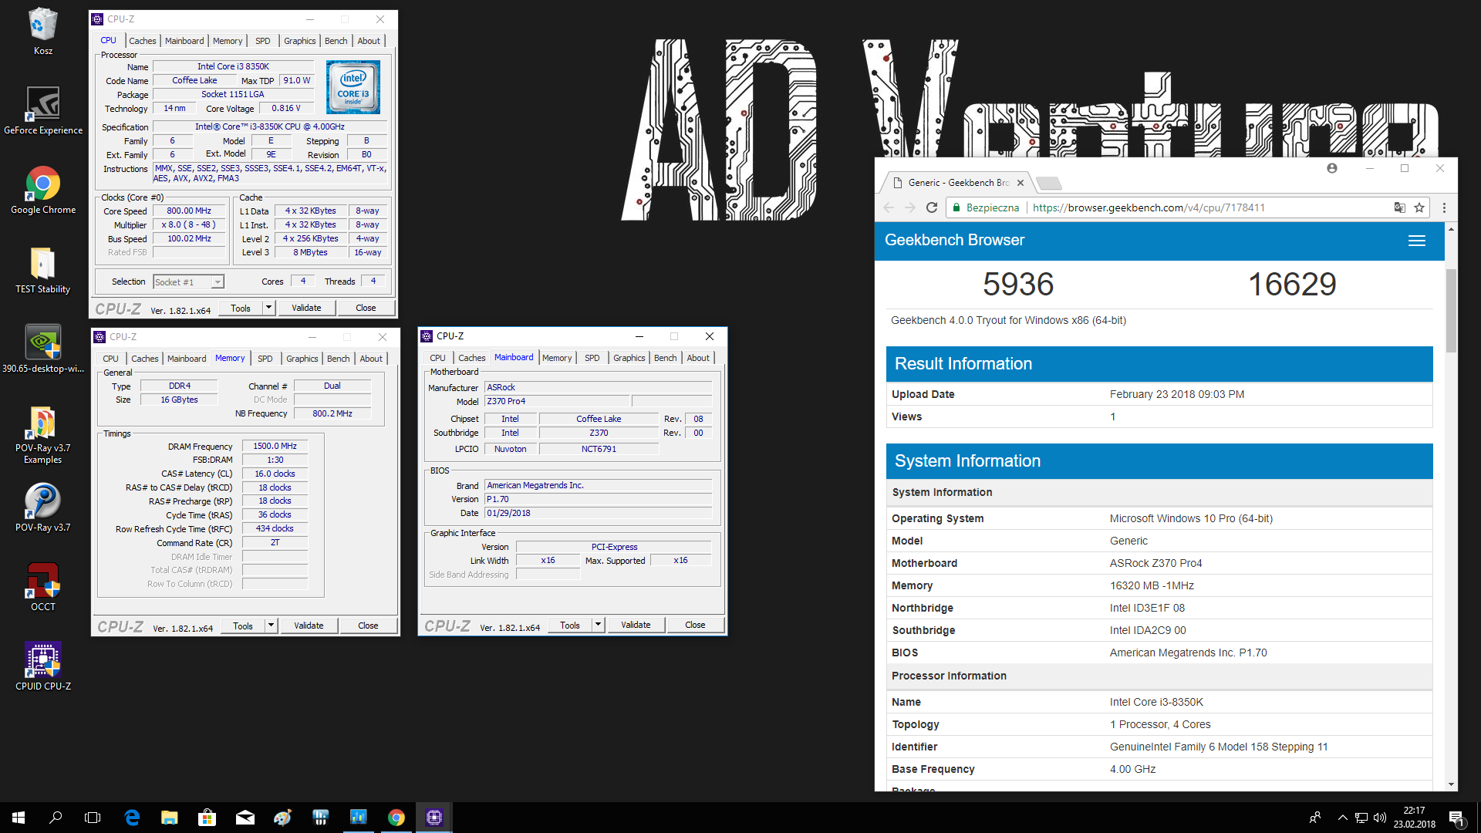
Task: Open GeForce Experience desktop shortcut
Action: [x=43, y=110]
